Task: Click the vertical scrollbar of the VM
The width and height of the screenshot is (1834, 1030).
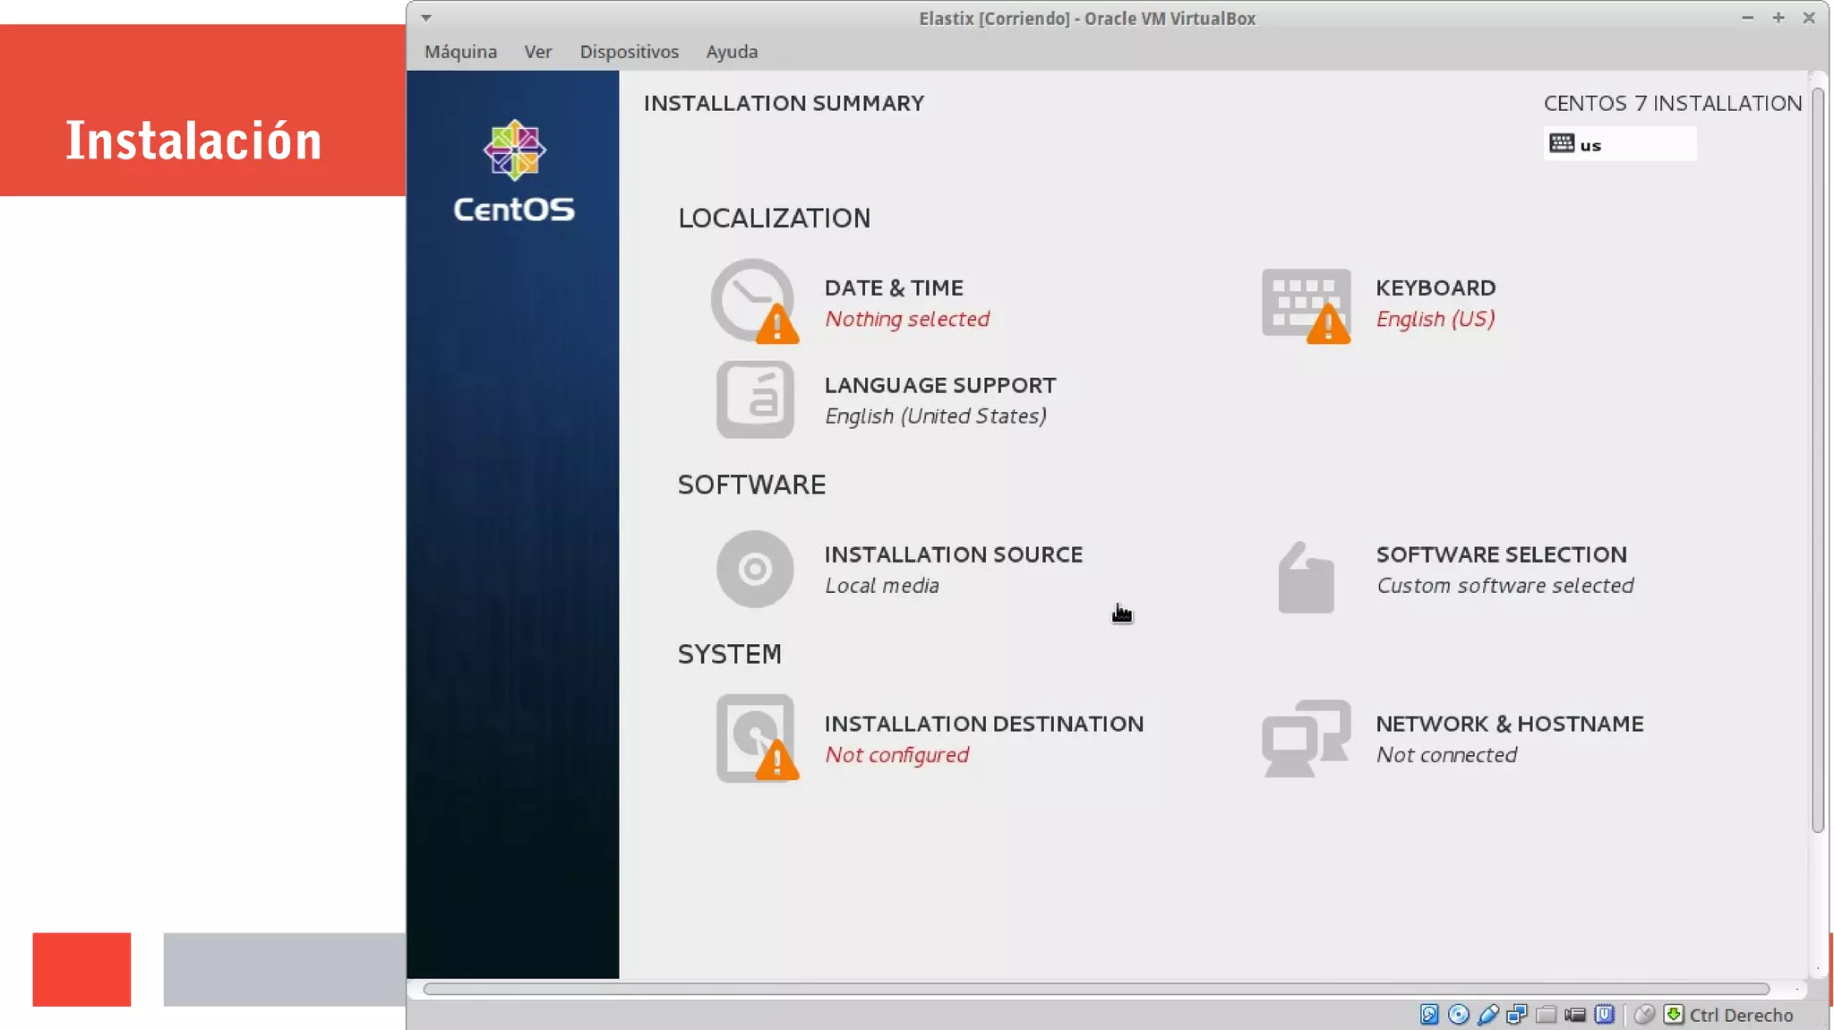Action: tap(1817, 461)
